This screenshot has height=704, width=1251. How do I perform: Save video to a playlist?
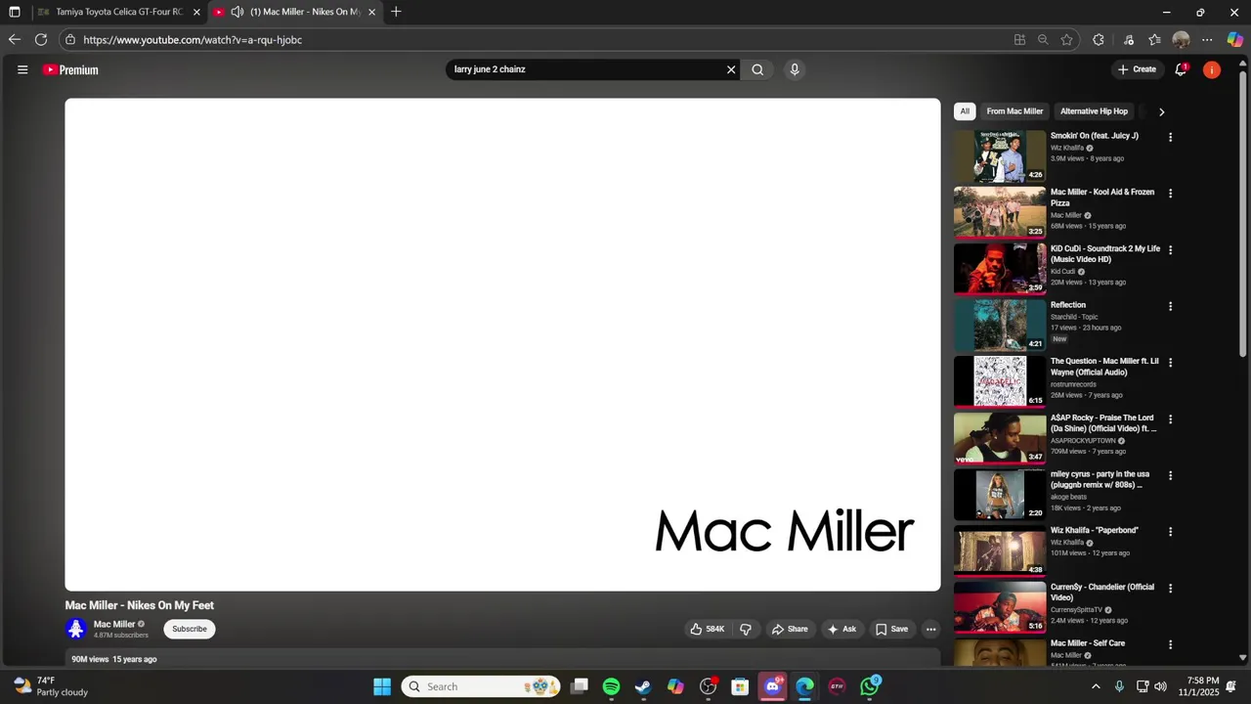pyautogui.click(x=891, y=629)
